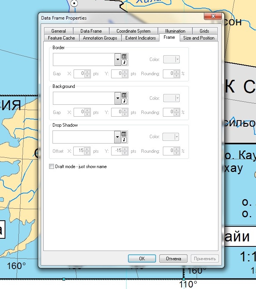256x289 pixels.
Task: Increase Drop Shadow Offset X value
Action: pyautogui.click(x=87, y=149)
